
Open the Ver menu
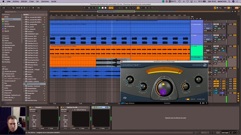[x=37, y=1]
